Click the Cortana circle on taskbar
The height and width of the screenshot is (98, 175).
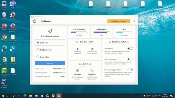[14, 96]
